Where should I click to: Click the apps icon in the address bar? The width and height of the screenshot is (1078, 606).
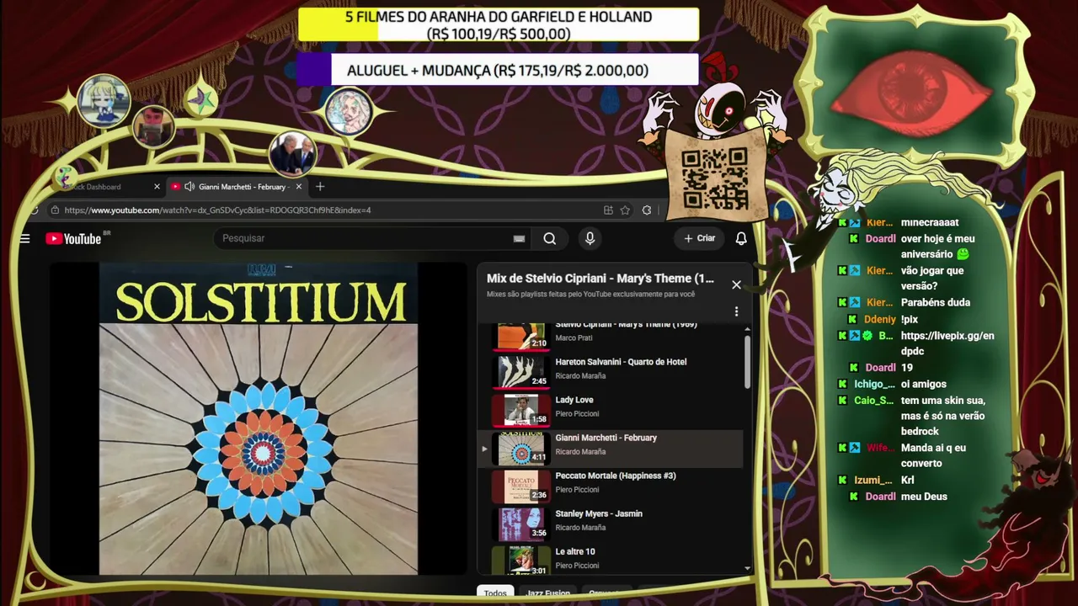pyautogui.click(x=608, y=210)
